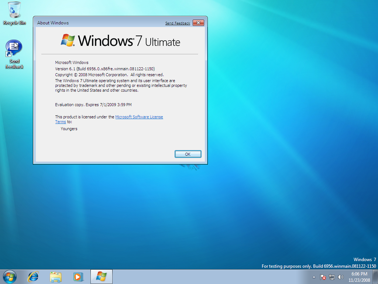Close the About Windows dialog
The height and width of the screenshot is (284, 378).
tap(198, 23)
